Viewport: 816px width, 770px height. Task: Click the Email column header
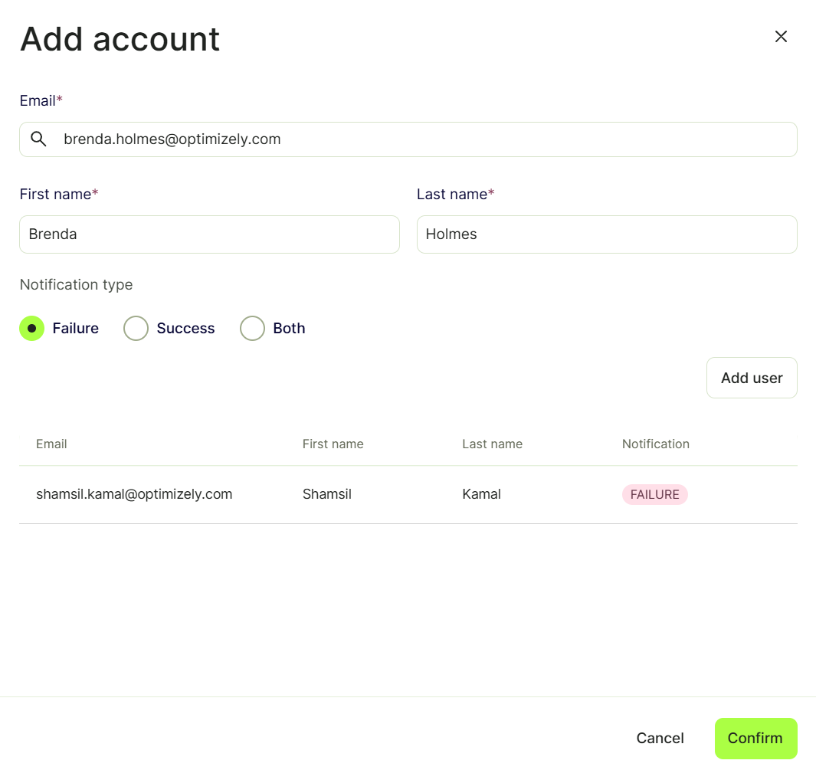coord(51,444)
